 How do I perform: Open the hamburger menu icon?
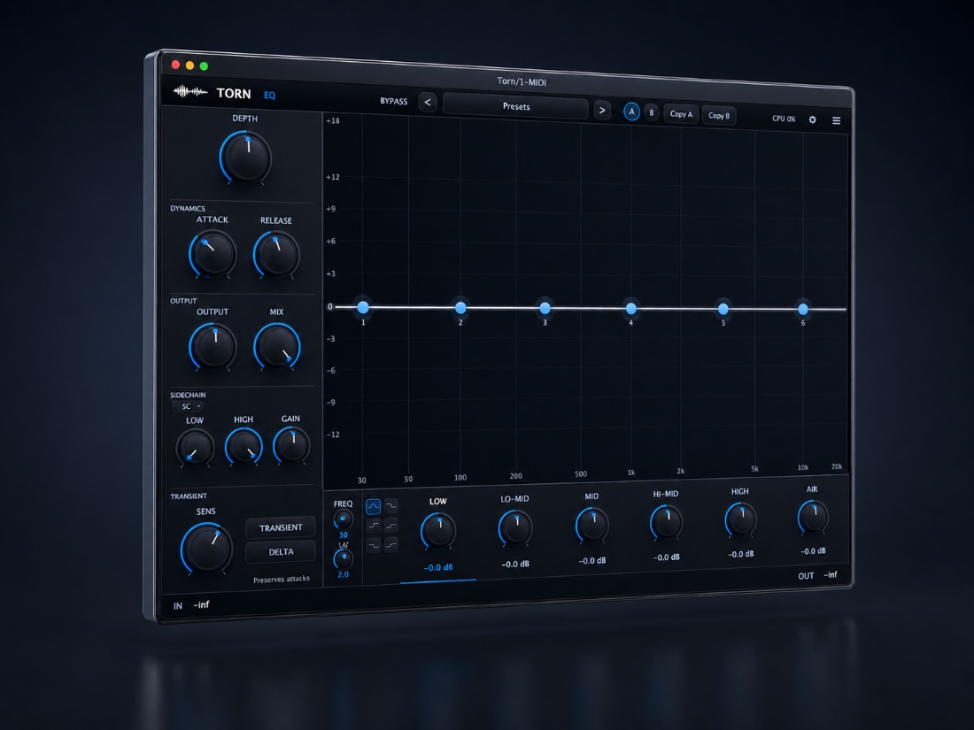pos(836,120)
